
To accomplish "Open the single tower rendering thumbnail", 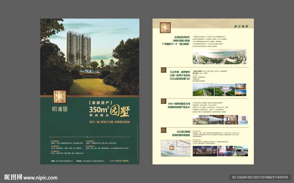I will [x=243, y=120].
